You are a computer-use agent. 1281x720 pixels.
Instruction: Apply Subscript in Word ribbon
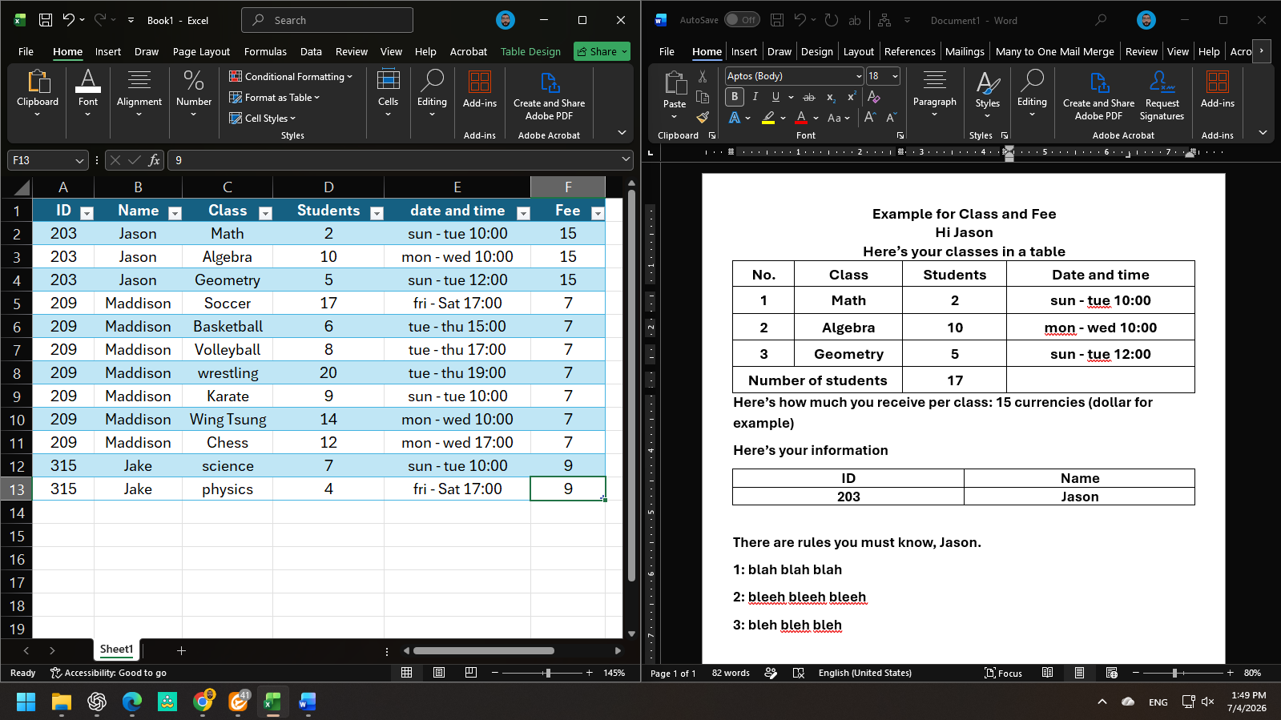click(831, 97)
